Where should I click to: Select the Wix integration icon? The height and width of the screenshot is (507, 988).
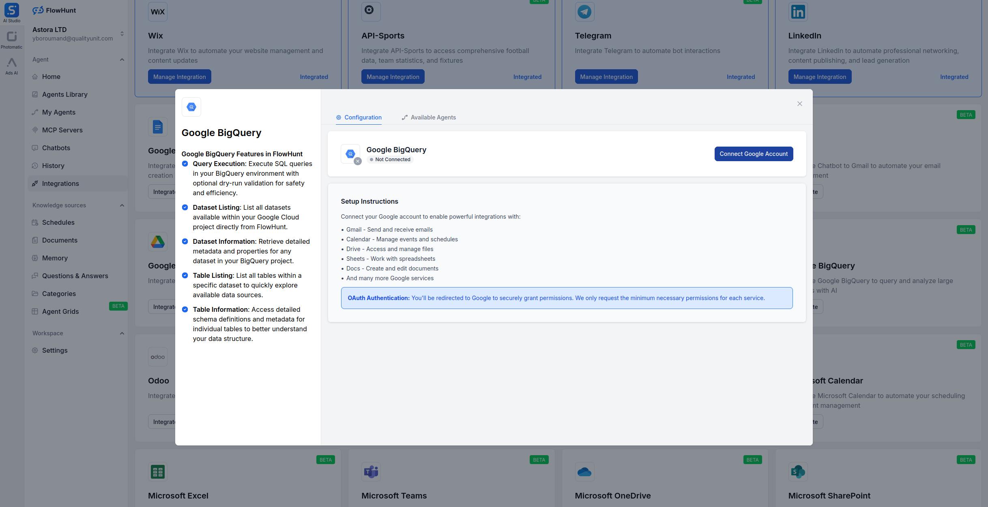click(x=158, y=11)
